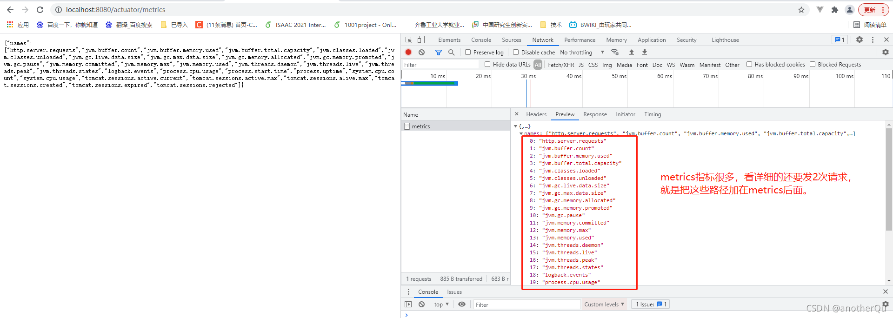Clear console with the ban icon
The width and height of the screenshot is (893, 318).
421,305
